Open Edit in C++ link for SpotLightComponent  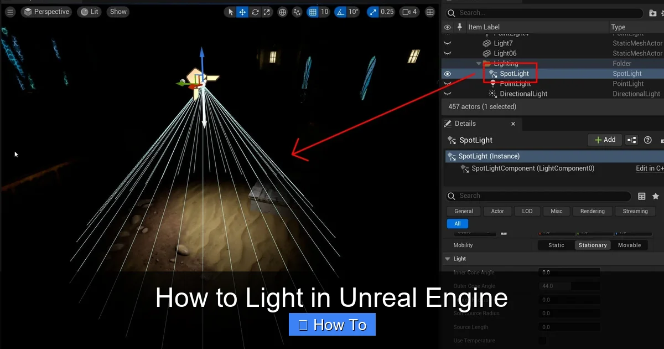click(650, 168)
